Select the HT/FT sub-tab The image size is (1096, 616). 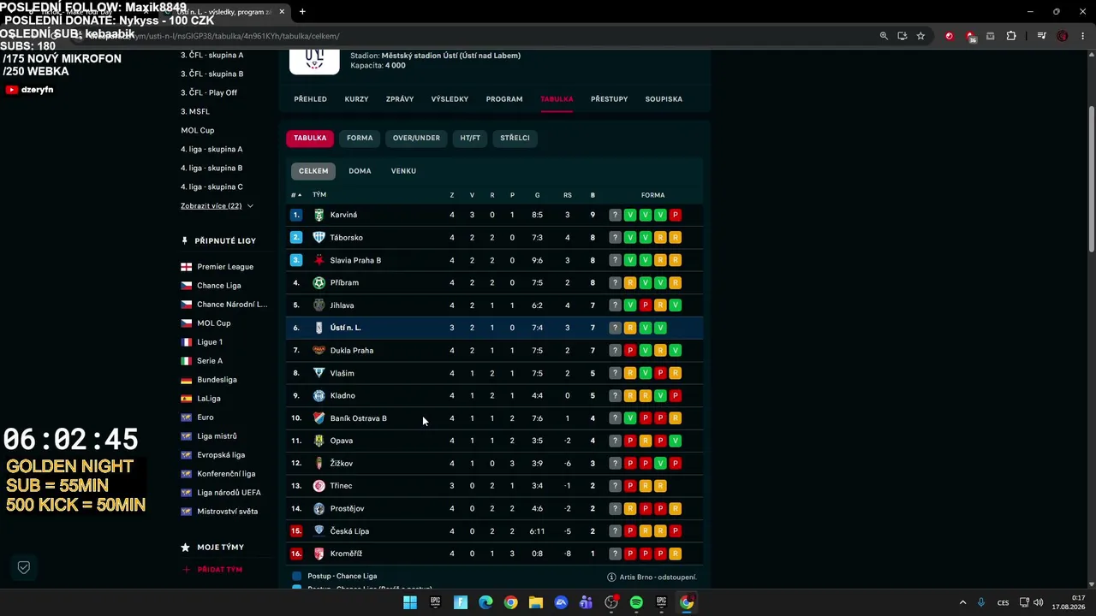(470, 138)
